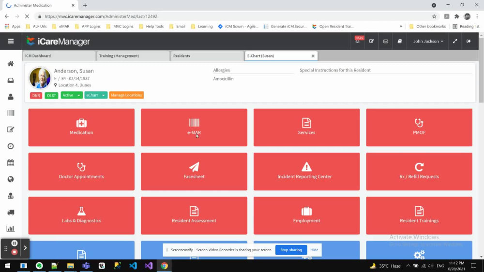Image resolution: width=484 pixels, height=272 pixels.
Task: Expand the Screencastify recorder panel arrow
Action: [25, 248]
